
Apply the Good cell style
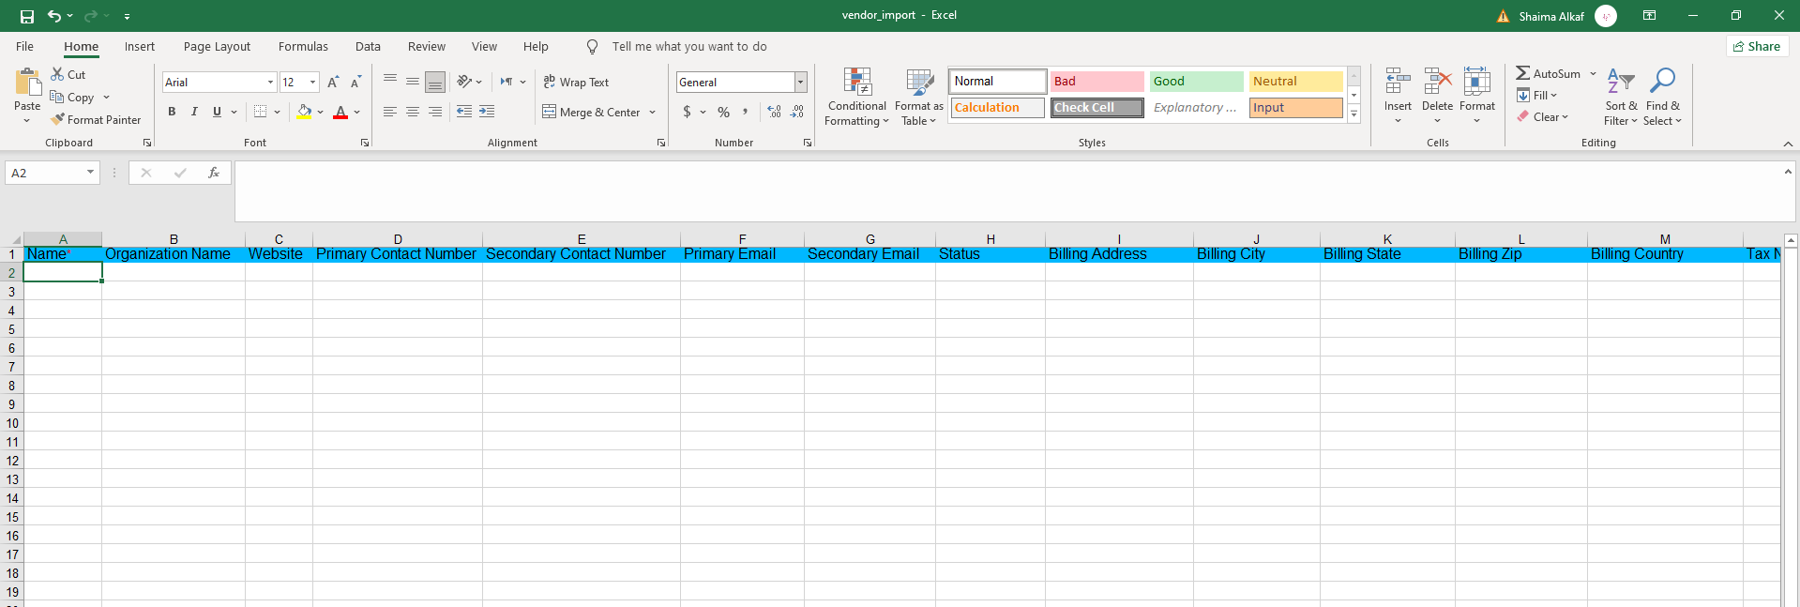[1196, 82]
